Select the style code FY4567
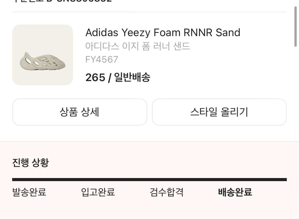 pos(102,59)
